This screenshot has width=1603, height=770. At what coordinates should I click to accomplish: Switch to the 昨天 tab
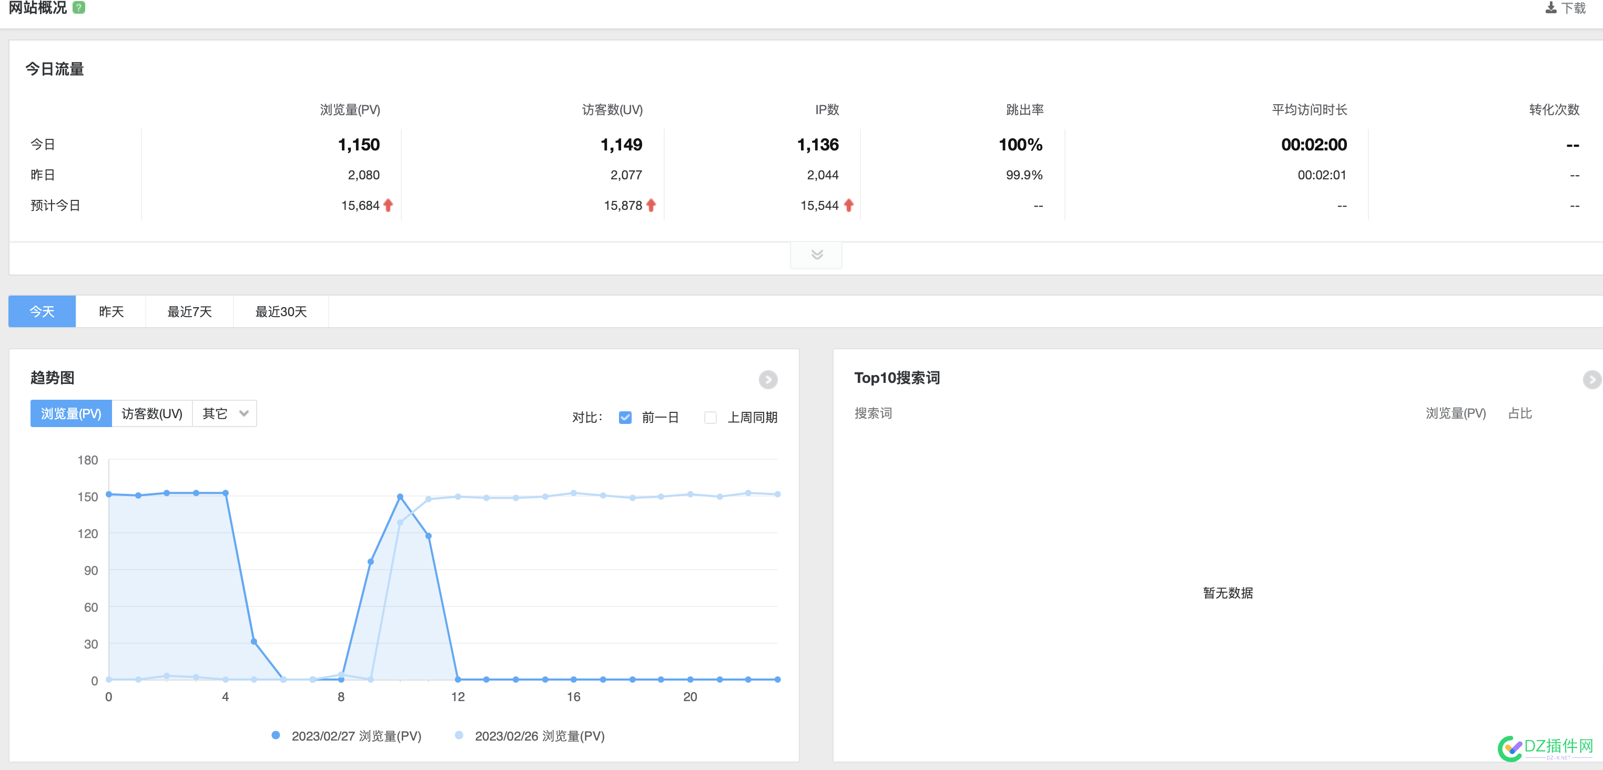point(111,311)
